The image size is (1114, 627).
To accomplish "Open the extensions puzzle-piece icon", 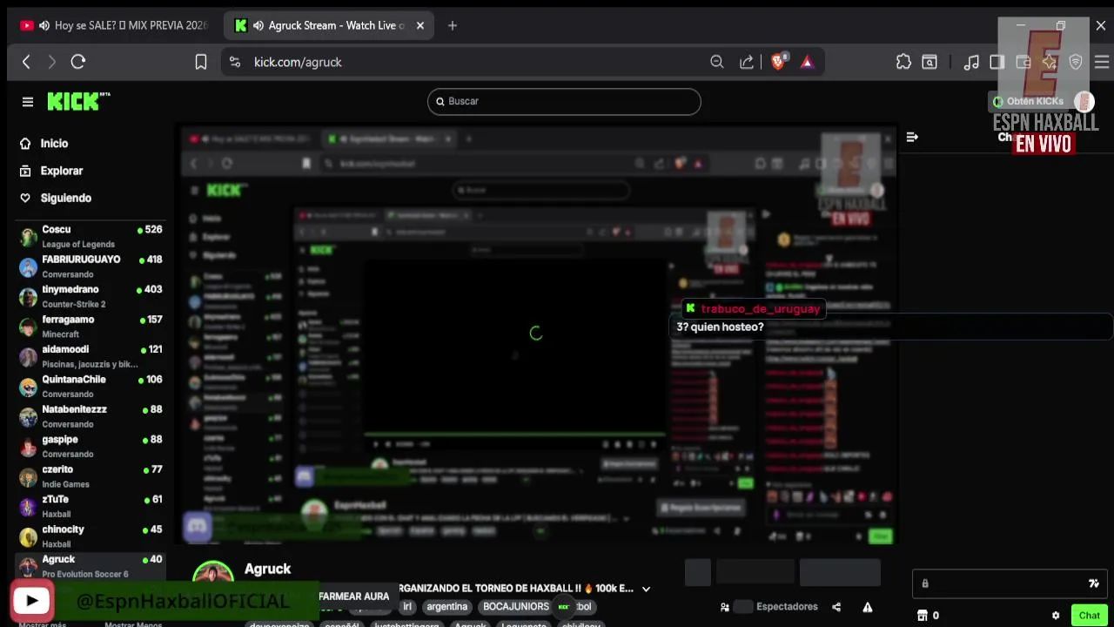I will point(903,62).
